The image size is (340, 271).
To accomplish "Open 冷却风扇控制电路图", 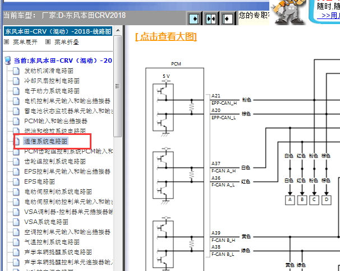I will tap(52, 81).
